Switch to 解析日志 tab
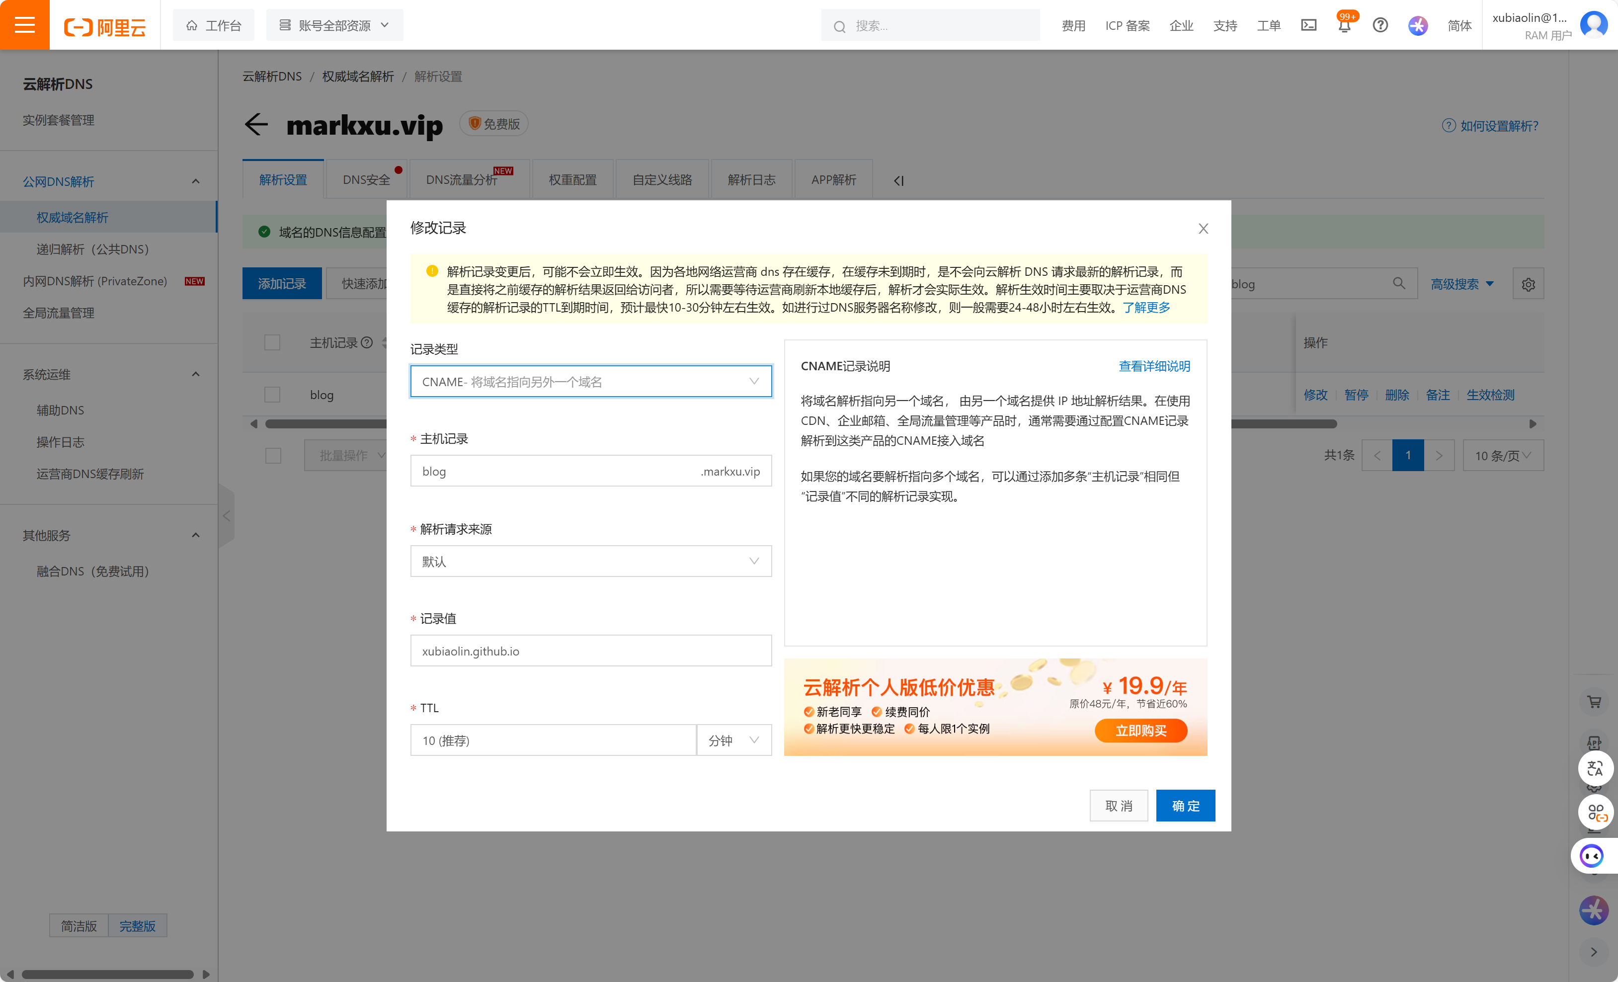The height and width of the screenshot is (982, 1618). (x=751, y=179)
